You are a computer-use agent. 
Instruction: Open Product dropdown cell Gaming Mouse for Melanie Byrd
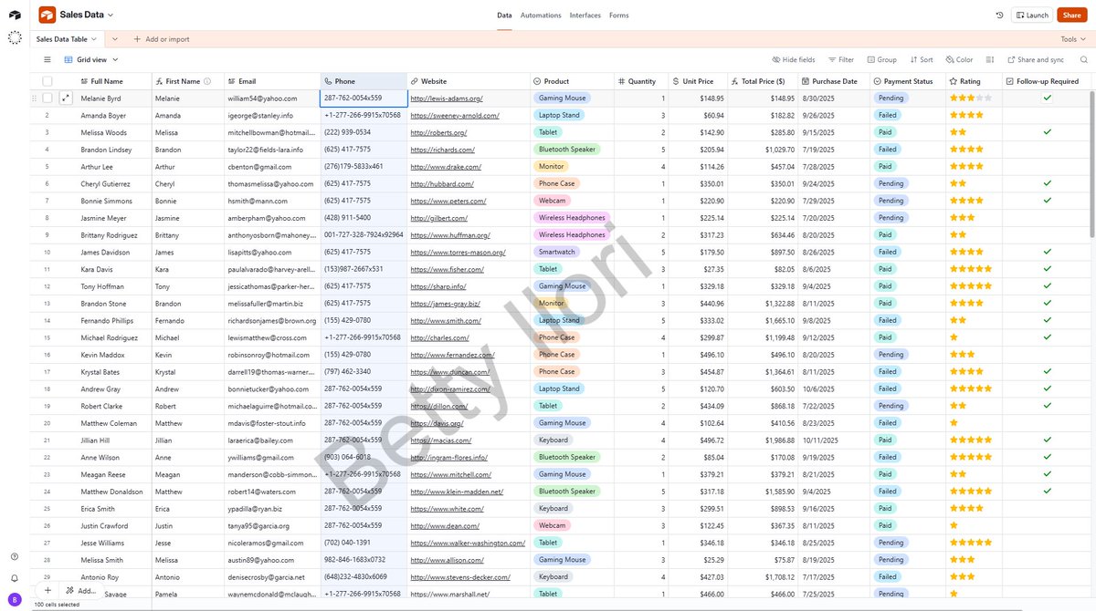point(563,98)
